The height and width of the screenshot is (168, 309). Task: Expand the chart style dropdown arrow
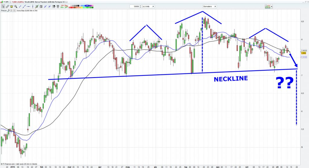click(x=272, y=6)
